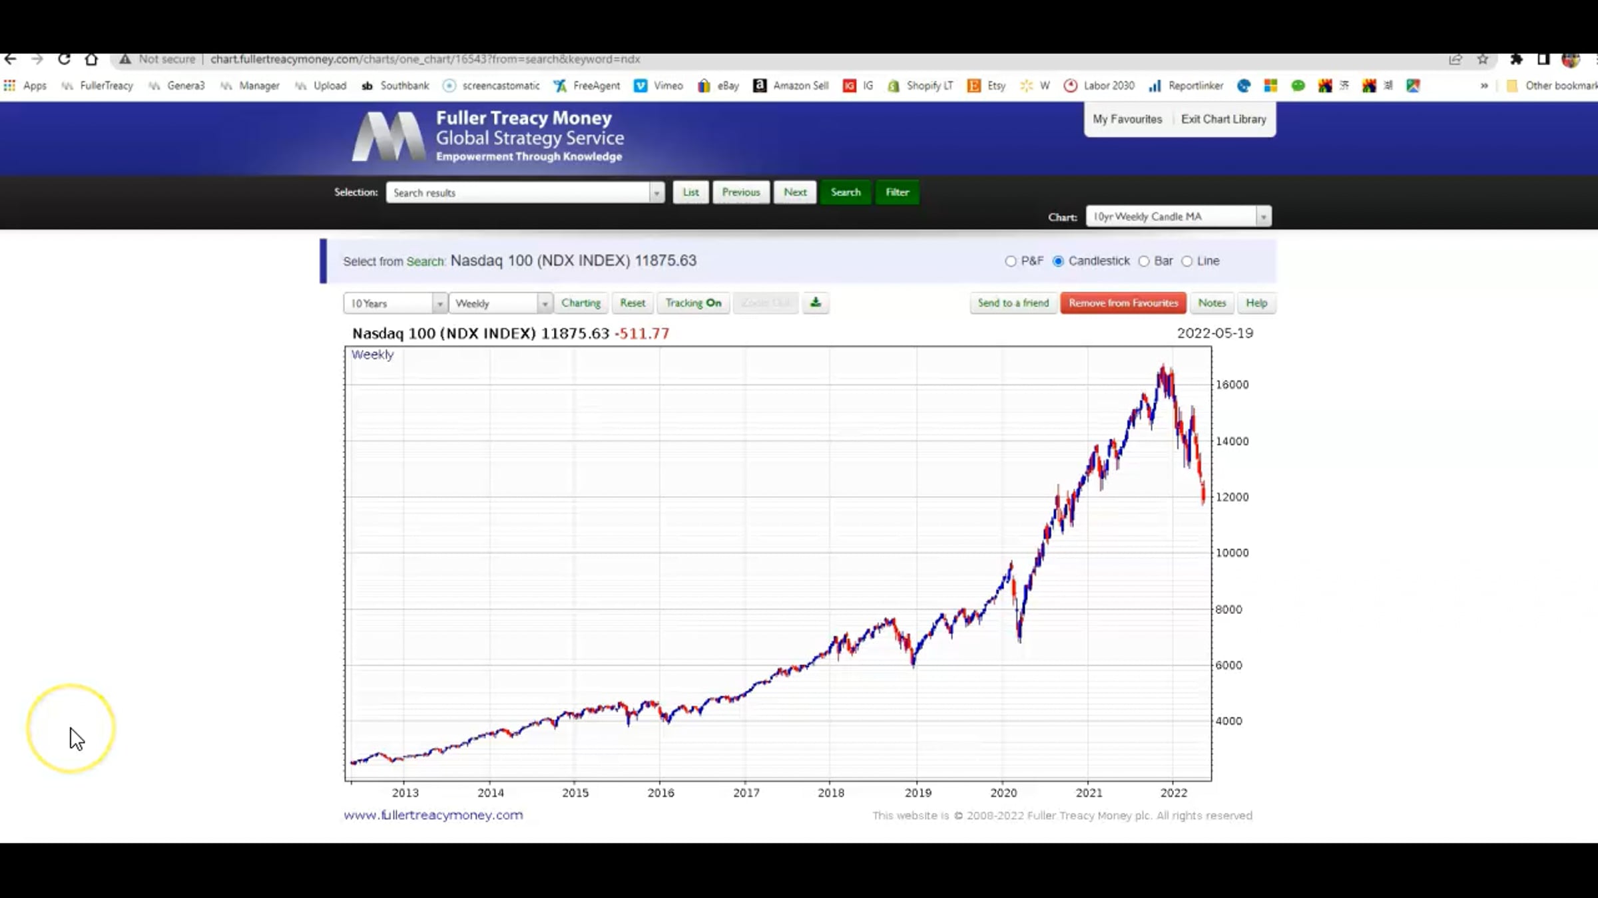The height and width of the screenshot is (898, 1598).
Task: Click the Not secure warning triangle icon
Action: click(125, 59)
